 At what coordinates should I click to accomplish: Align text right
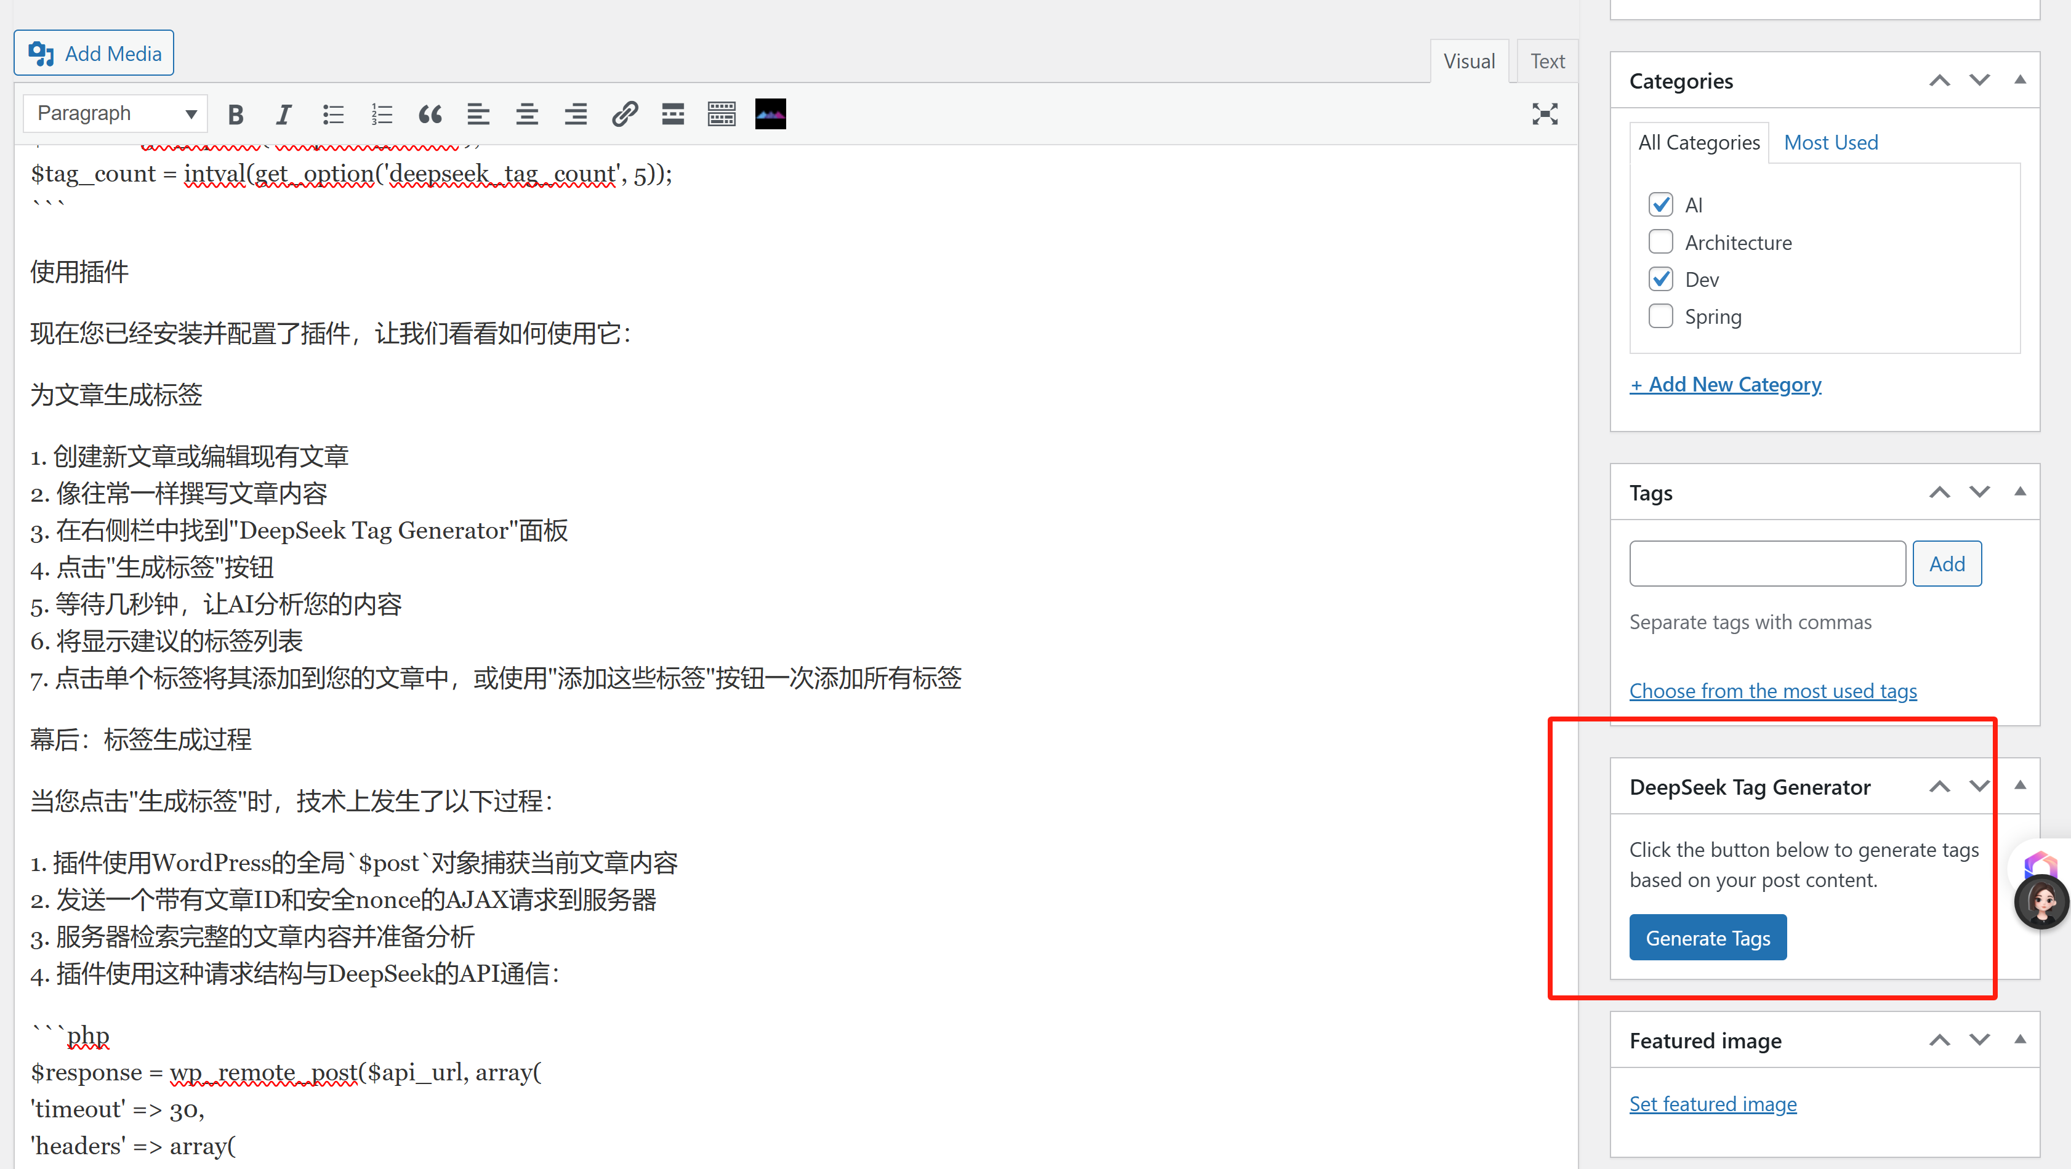576,114
